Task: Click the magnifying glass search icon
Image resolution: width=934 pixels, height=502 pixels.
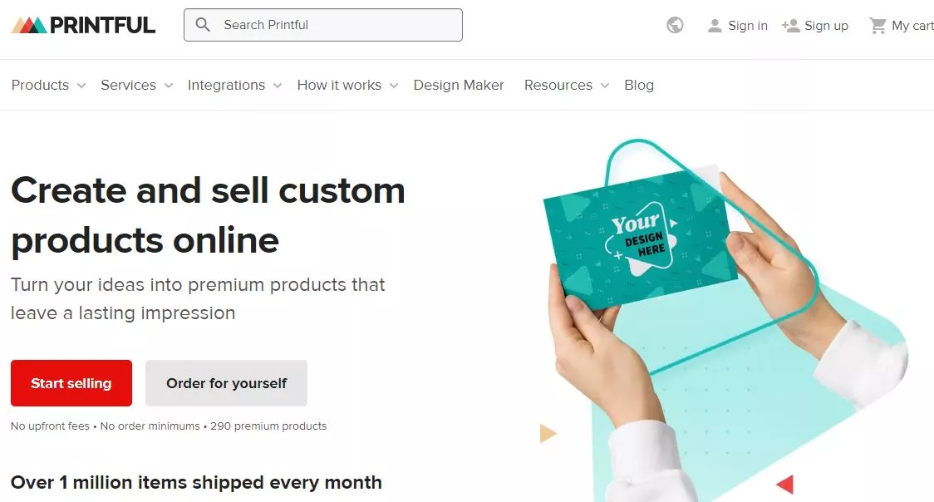Action: point(203,25)
